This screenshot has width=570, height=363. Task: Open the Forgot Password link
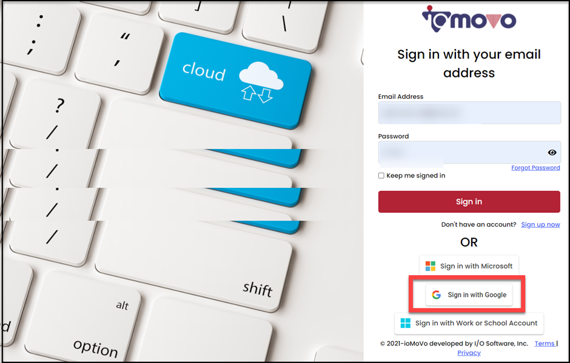pos(535,167)
